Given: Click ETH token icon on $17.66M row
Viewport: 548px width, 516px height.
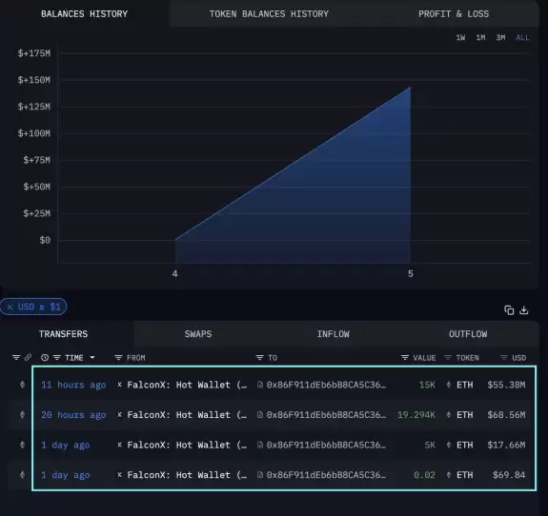Looking at the screenshot, I should click(448, 445).
